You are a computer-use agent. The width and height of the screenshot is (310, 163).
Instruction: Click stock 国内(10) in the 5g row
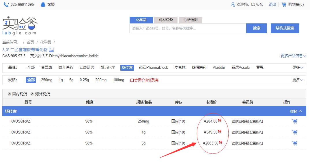point(178,143)
